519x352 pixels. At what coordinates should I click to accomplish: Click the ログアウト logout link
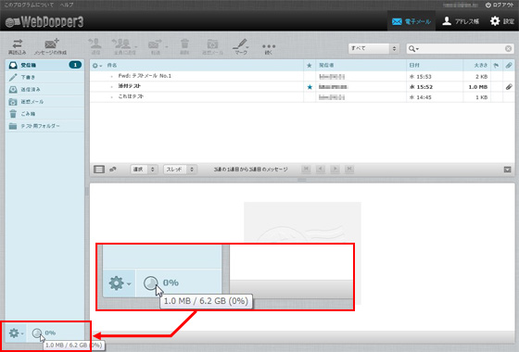pyautogui.click(x=500, y=5)
